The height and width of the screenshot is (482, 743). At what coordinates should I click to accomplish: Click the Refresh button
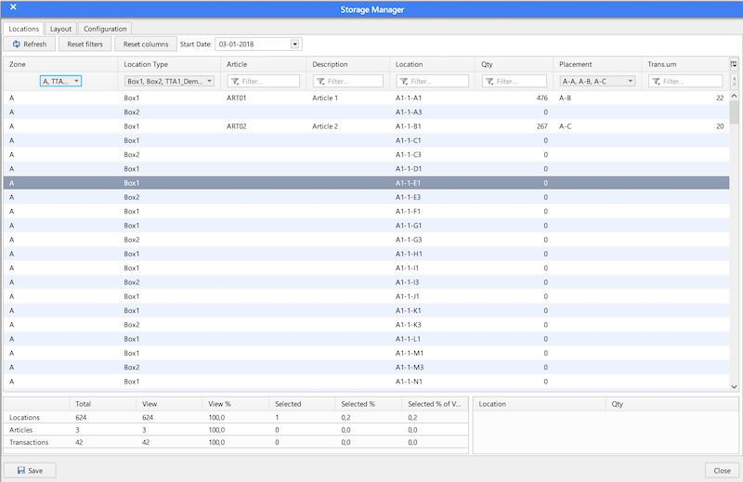29,44
